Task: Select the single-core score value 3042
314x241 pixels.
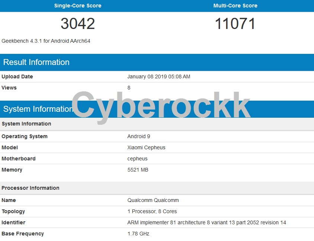Action: click(x=78, y=23)
